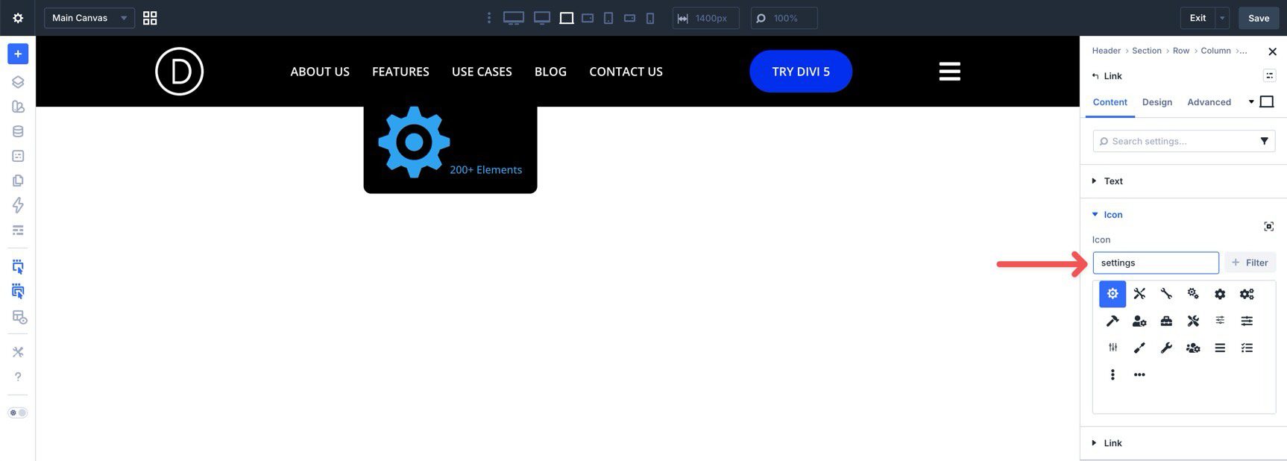Click the Exit button

pyautogui.click(x=1198, y=18)
